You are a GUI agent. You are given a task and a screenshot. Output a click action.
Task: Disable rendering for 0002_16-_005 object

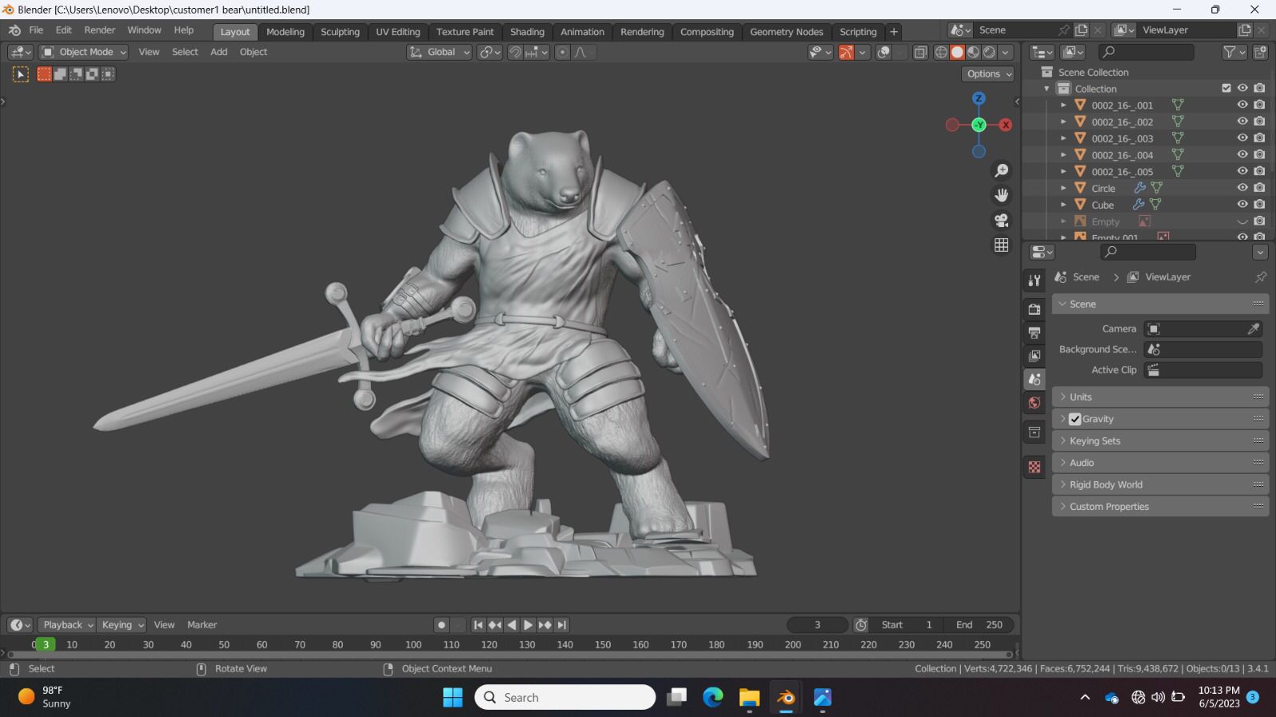click(1259, 171)
